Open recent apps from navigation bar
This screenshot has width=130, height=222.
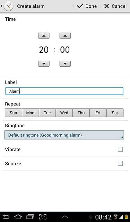pos(30,217)
